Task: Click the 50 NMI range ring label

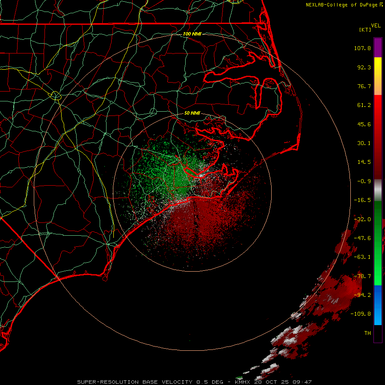Action: tap(192, 113)
